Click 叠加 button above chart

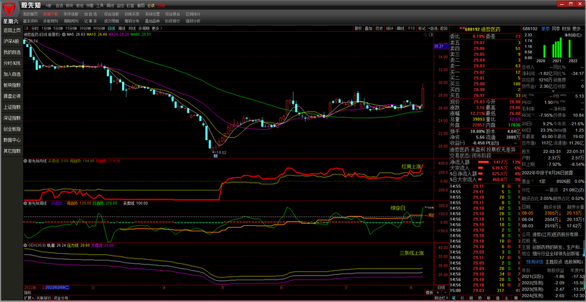369,29
